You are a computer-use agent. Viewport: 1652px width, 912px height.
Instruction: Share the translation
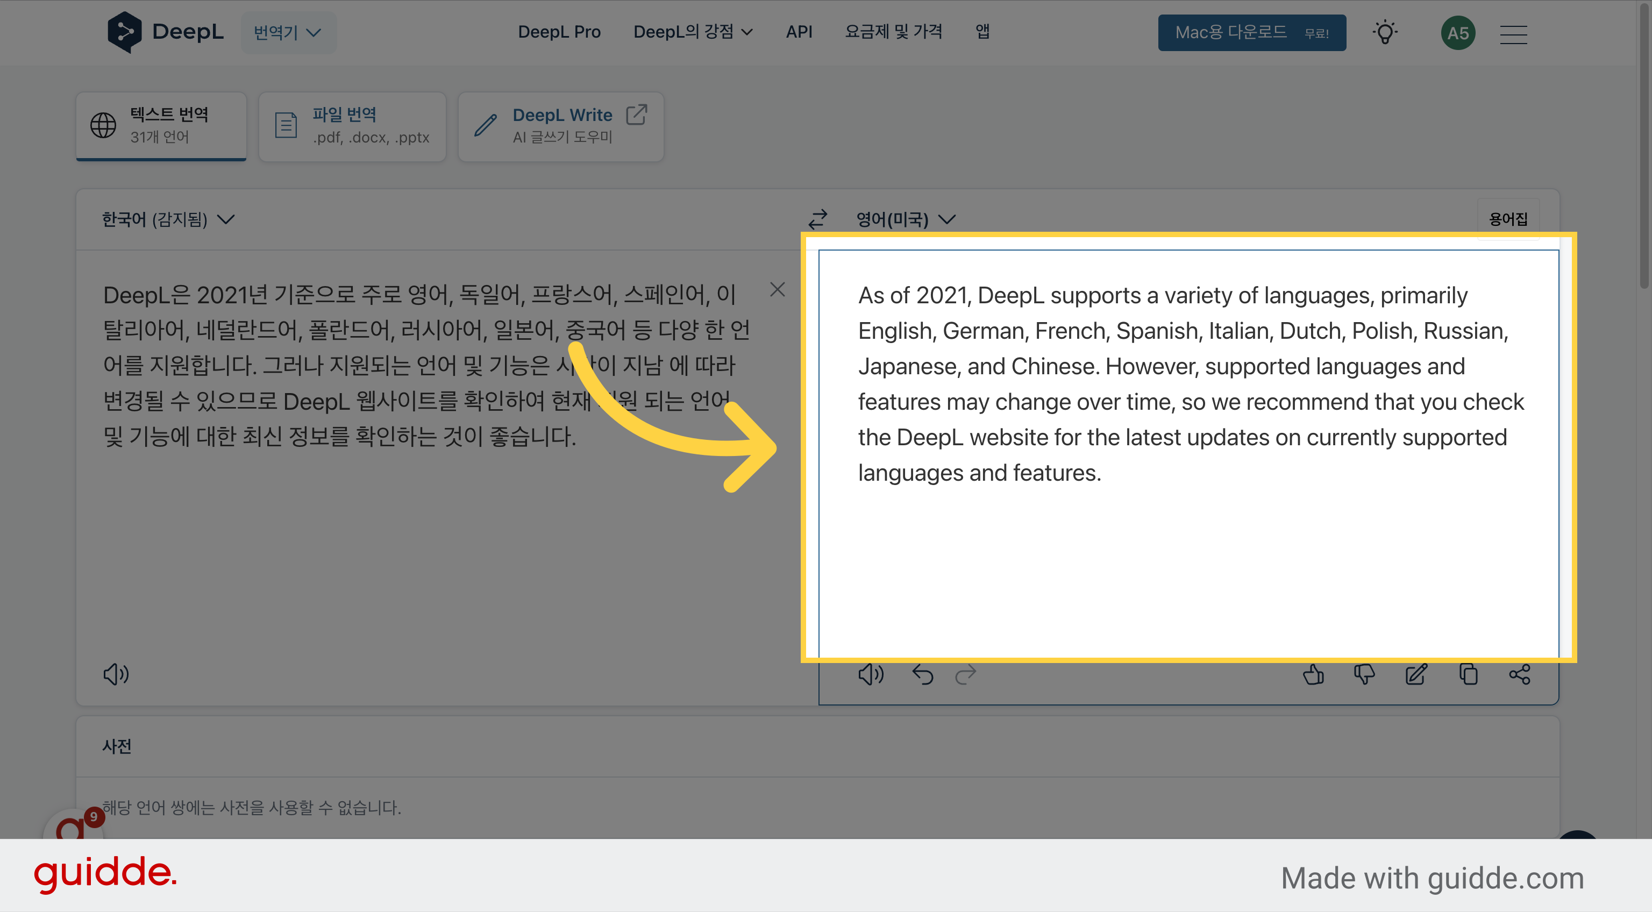pos(1519,674)
